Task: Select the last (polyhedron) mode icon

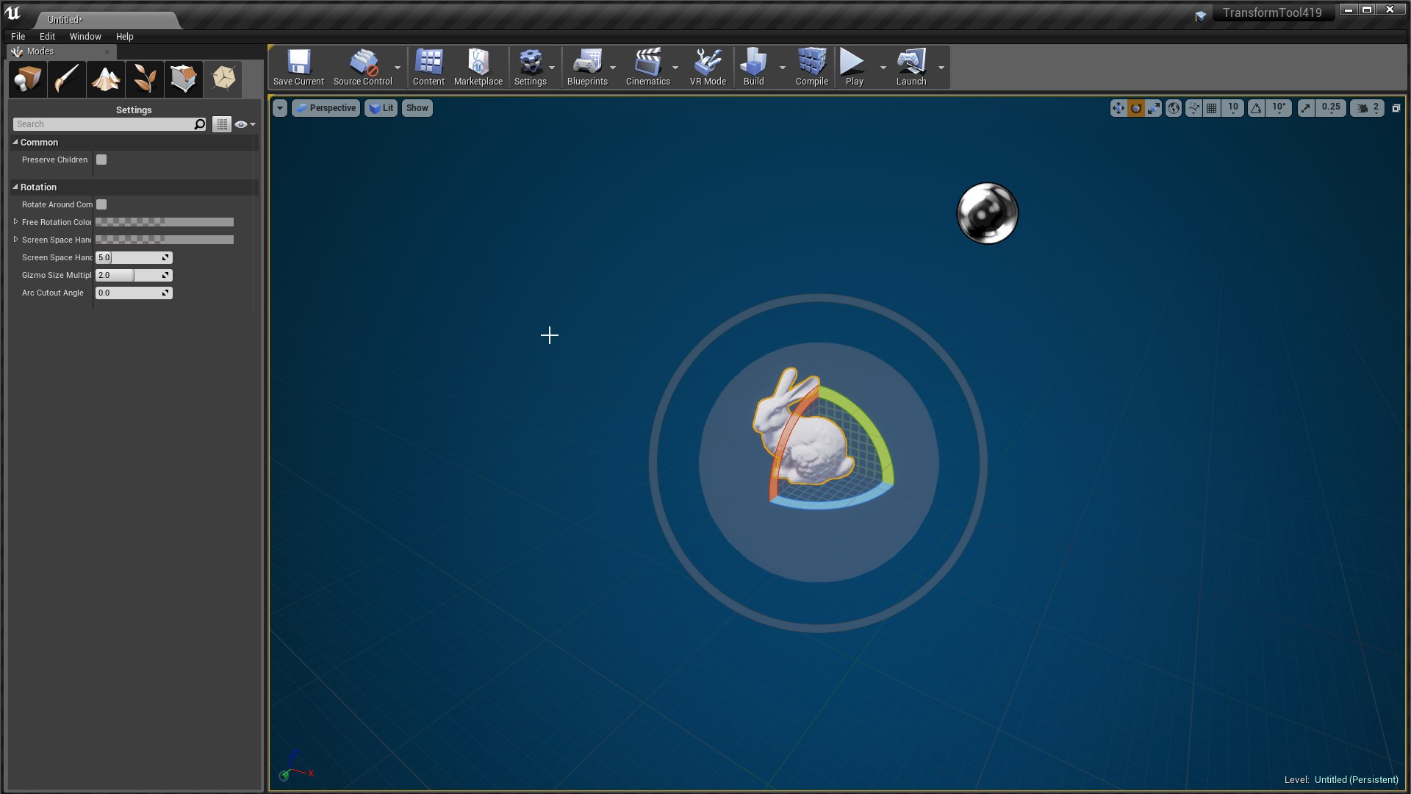Action: [223, 79]
